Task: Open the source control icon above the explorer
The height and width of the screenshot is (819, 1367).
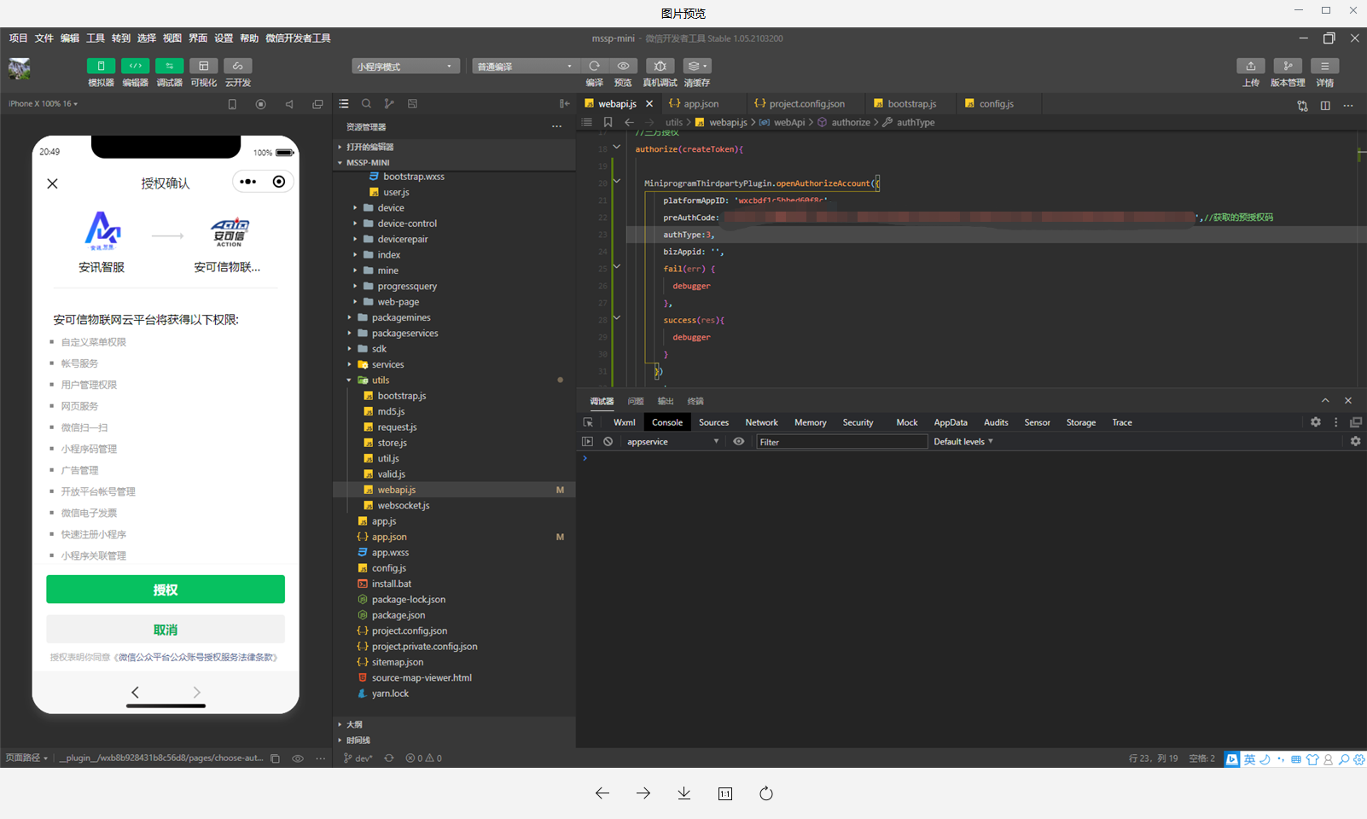Action: 389,103
